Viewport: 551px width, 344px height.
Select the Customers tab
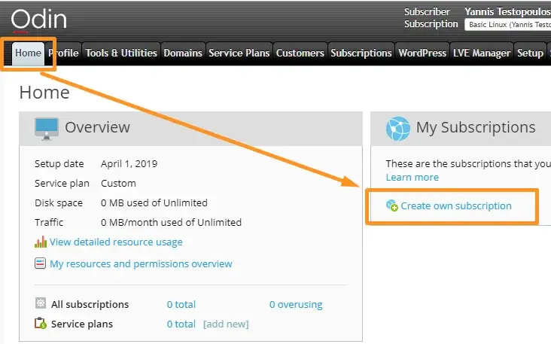[300, 53]
